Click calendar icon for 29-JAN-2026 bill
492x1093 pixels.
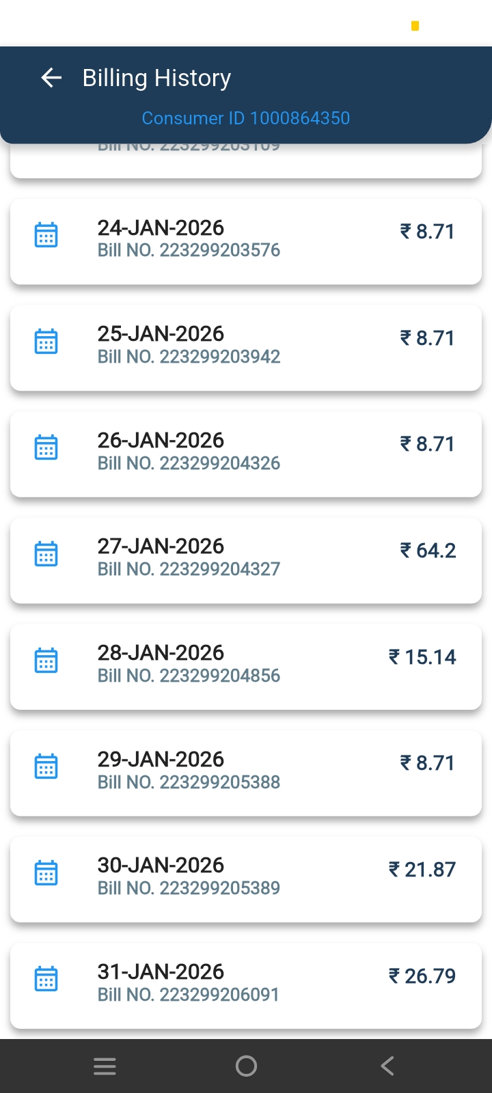[x=46, y=766]
